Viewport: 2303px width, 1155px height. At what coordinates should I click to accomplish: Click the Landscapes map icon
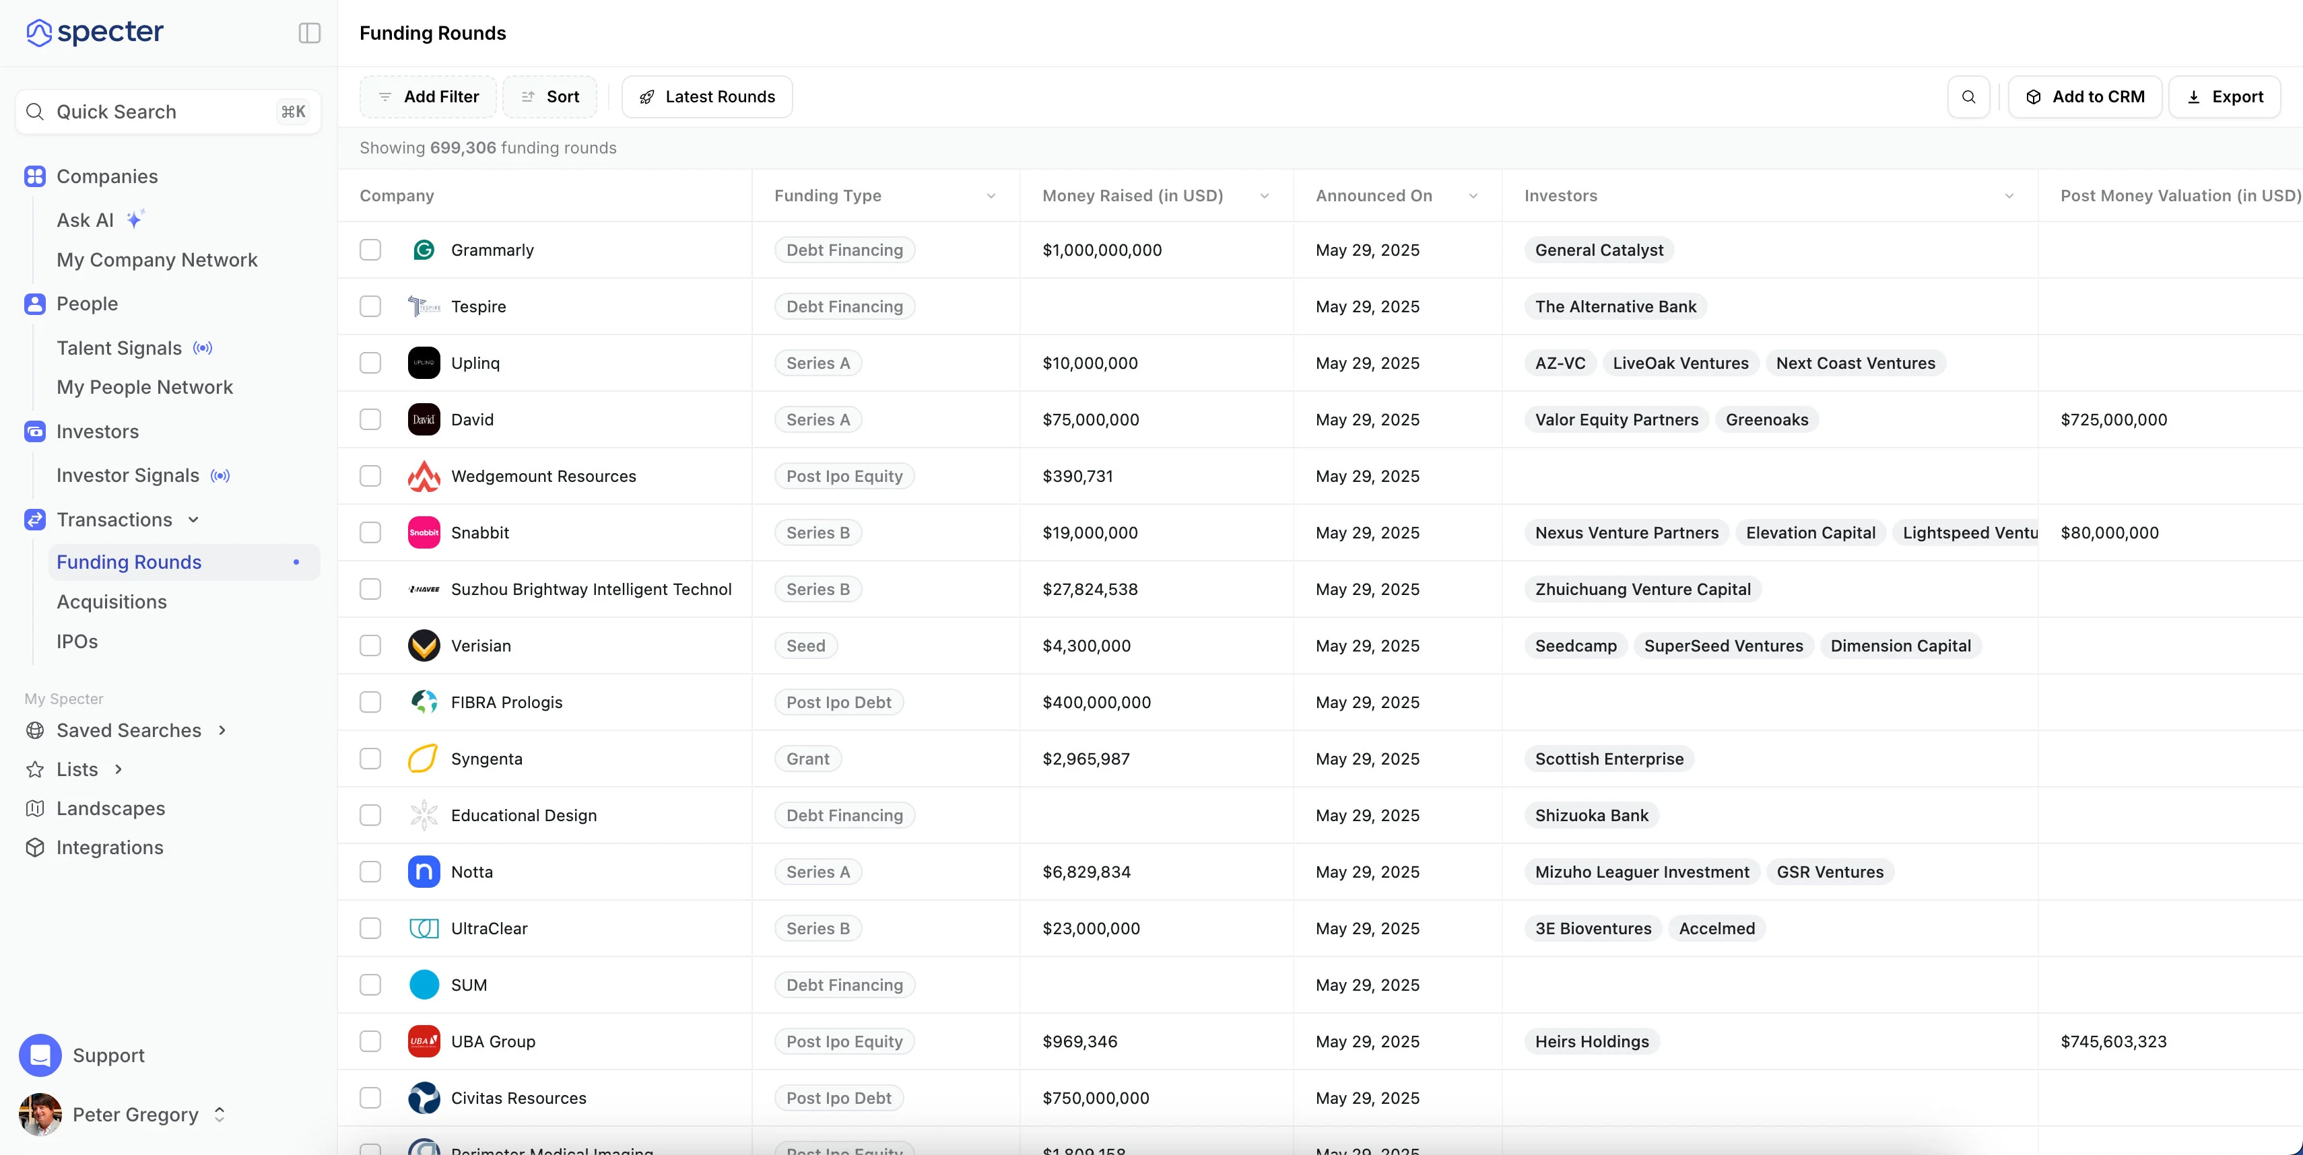coord(35,808)
